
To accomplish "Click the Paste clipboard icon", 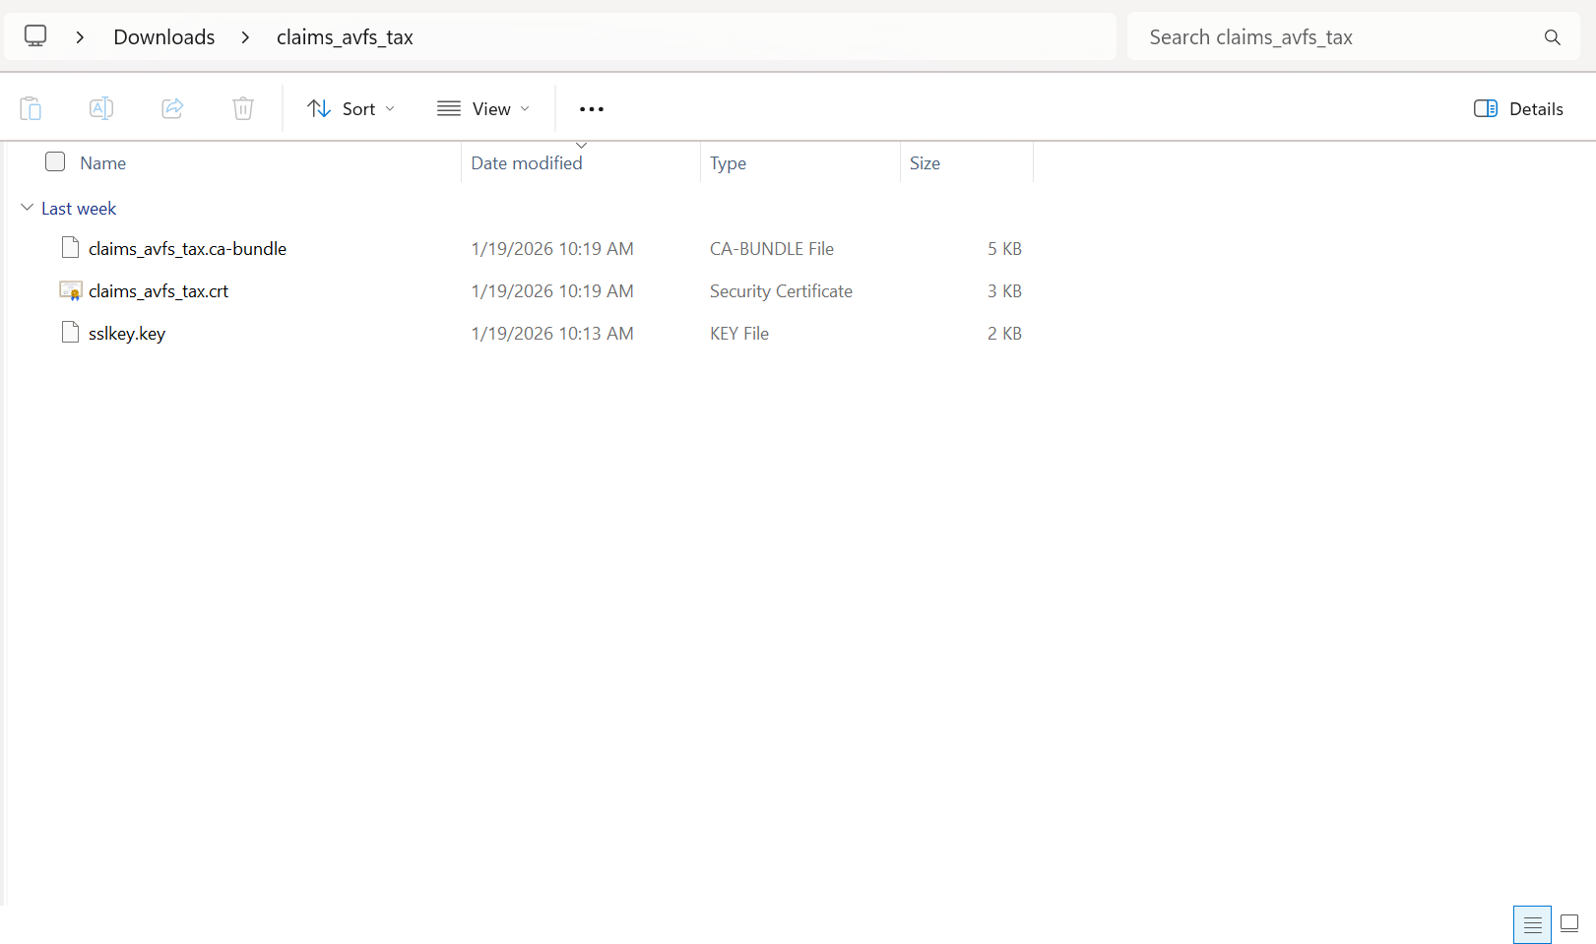I will click(31, 108).
